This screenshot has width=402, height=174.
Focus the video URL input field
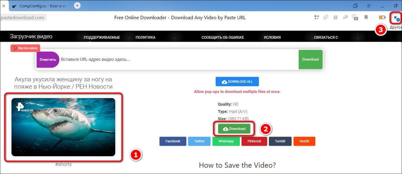click(179, 59)
